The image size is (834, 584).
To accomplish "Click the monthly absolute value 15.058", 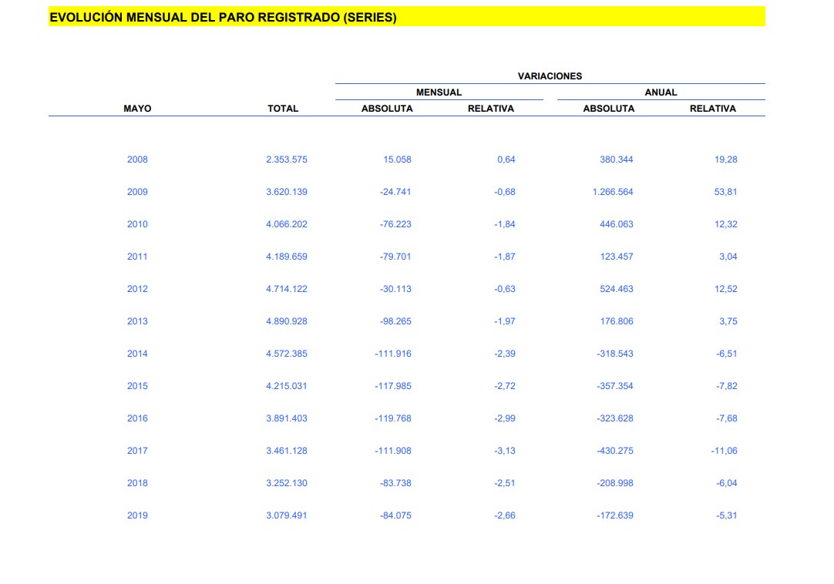I will coord(397,159).
